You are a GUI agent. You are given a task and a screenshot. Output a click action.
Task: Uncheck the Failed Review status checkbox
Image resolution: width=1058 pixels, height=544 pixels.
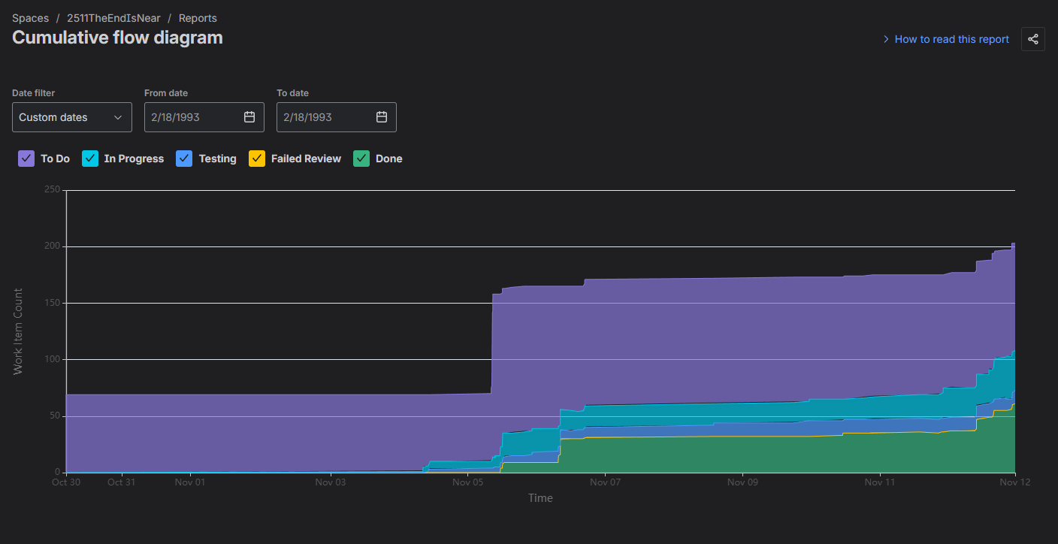[x=257, y=159]
